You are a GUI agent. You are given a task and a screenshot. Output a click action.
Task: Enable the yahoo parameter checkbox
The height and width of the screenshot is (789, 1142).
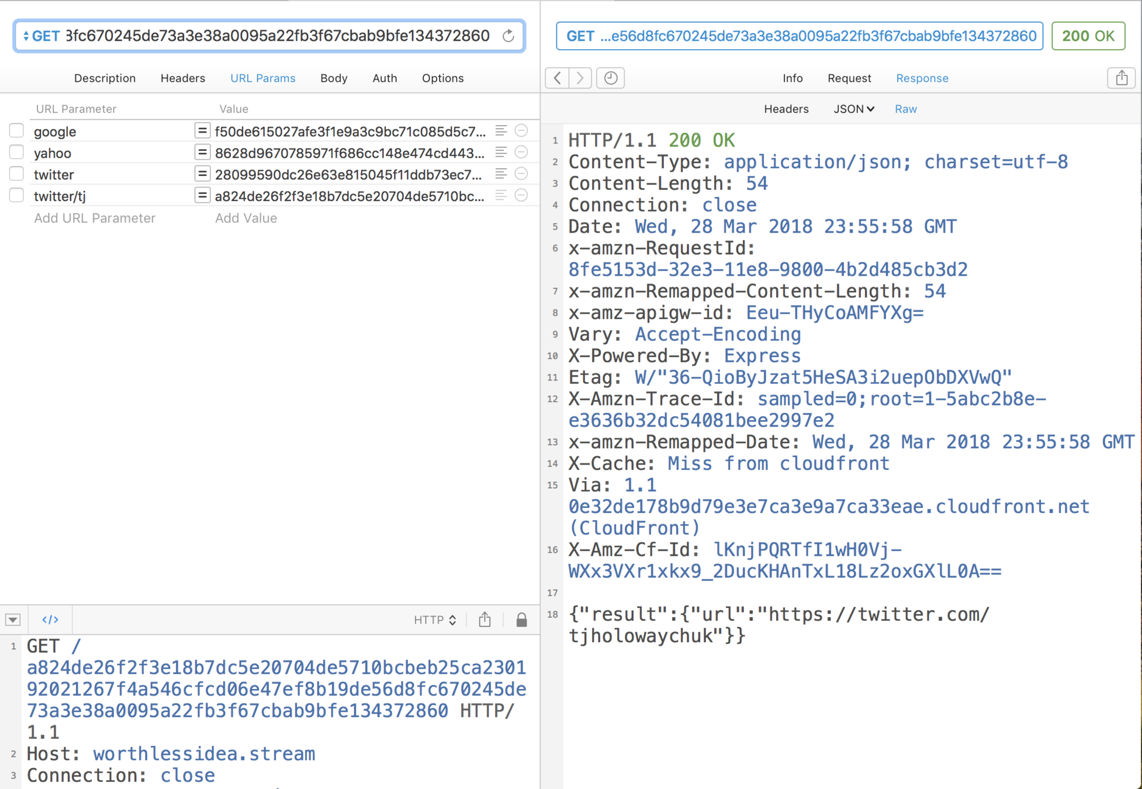point(16,153)
